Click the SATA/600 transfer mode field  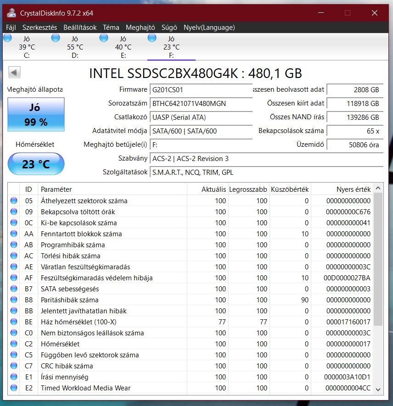tap(201, 131)
